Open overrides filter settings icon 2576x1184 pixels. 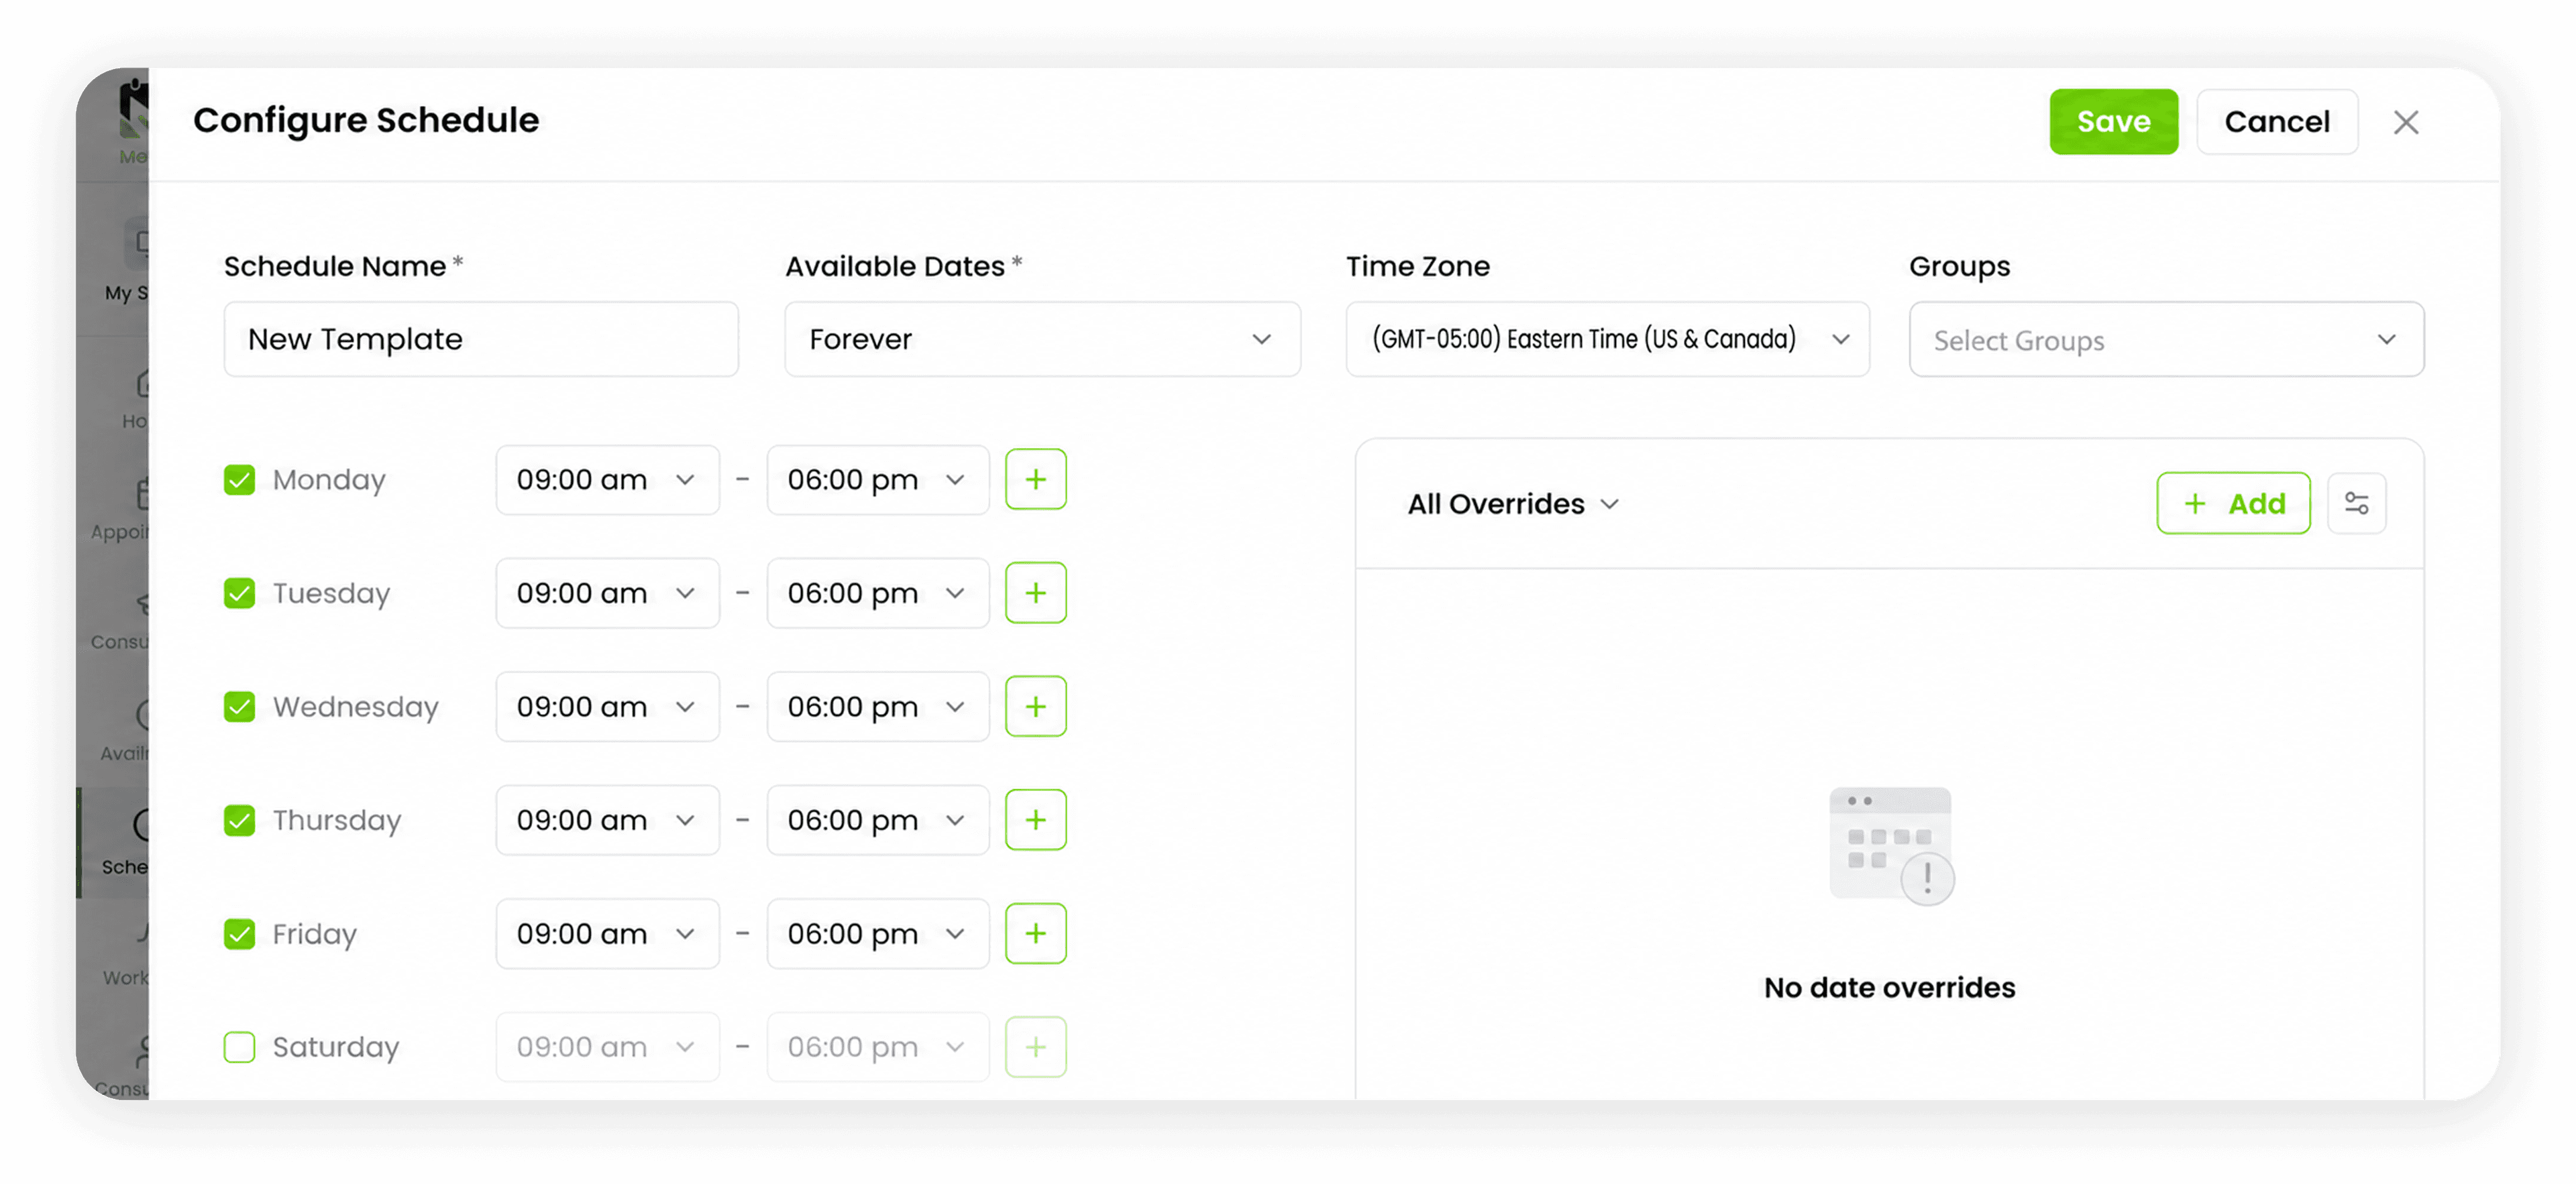click(2356, 504)
